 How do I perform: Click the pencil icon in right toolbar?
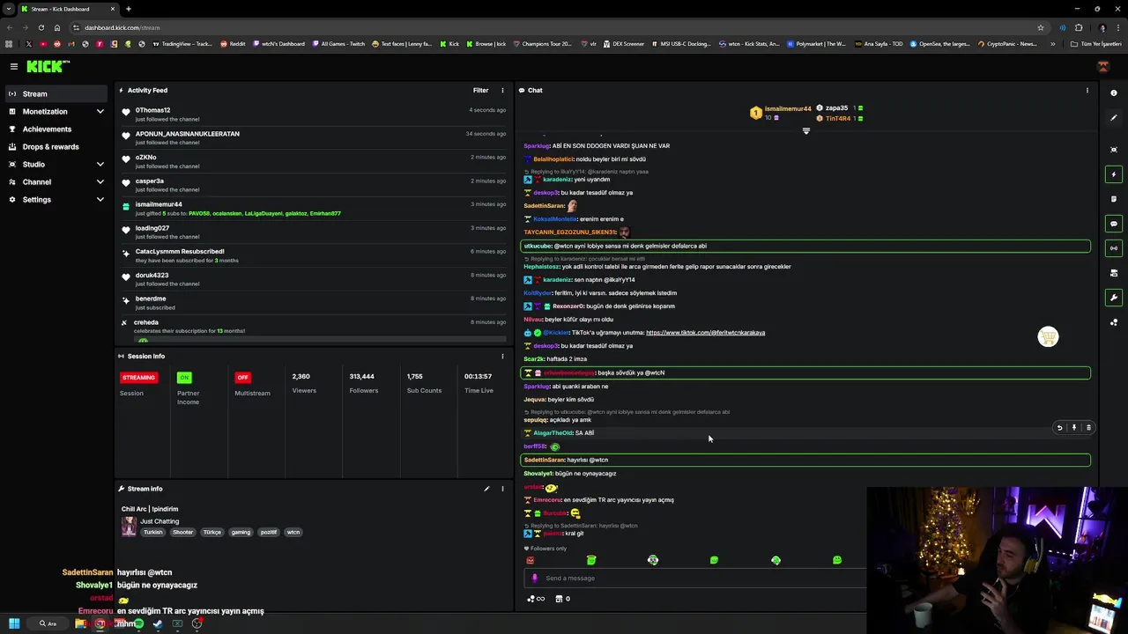click(x=1114, y=118)
